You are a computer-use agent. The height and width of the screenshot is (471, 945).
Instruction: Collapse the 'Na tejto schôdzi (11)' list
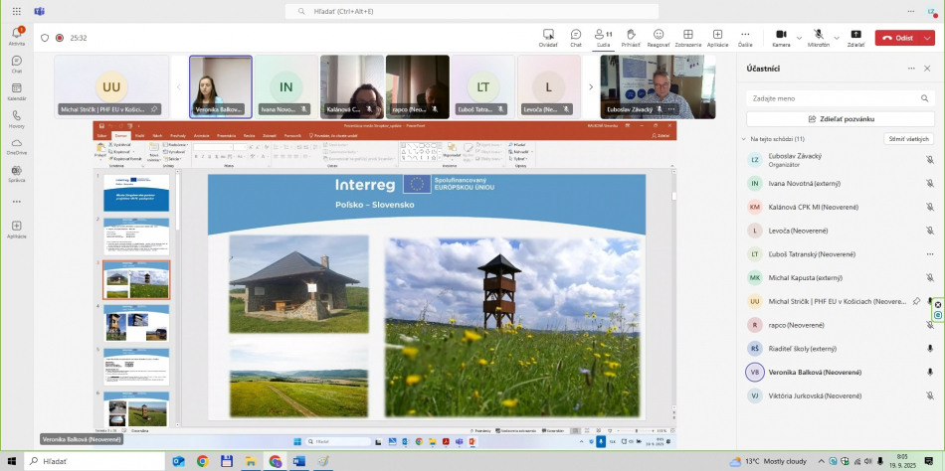[x=743, y=139]
